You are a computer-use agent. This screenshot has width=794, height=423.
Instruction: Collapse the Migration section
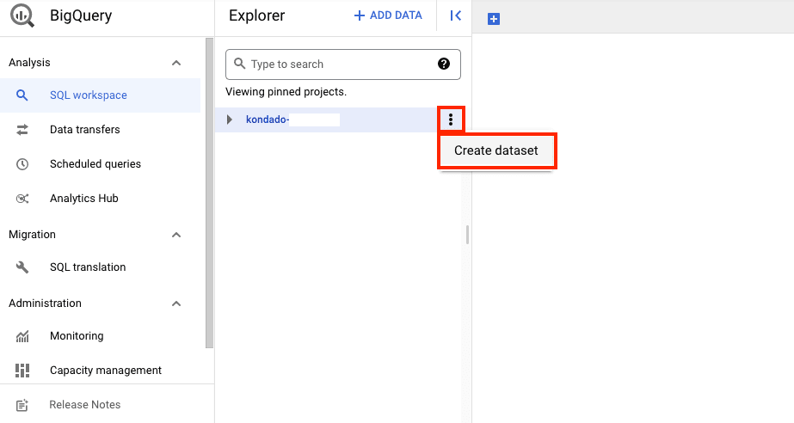pos(176,235)
